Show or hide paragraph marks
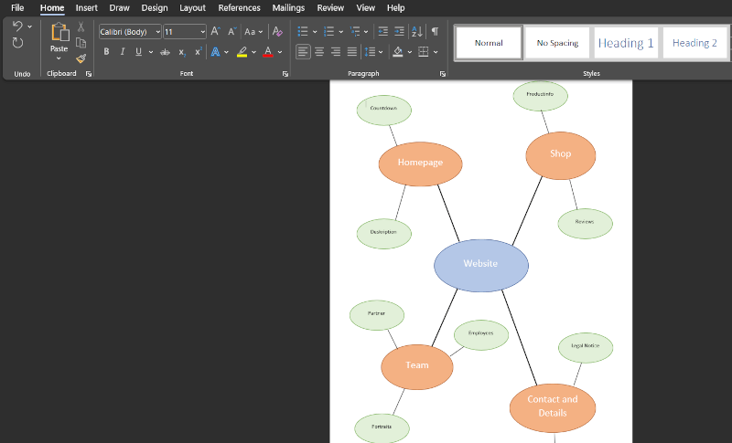The image size is (732, 443). [x=435, y=31]
